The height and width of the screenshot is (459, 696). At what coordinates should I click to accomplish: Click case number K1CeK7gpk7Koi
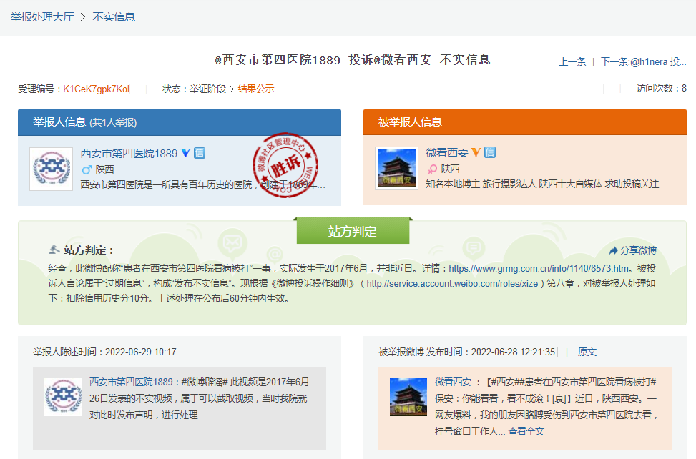tap(97, 89)
